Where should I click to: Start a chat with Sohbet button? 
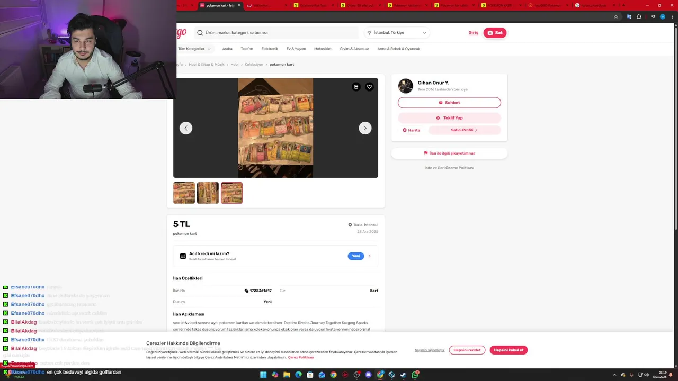[x=449, y=103]
